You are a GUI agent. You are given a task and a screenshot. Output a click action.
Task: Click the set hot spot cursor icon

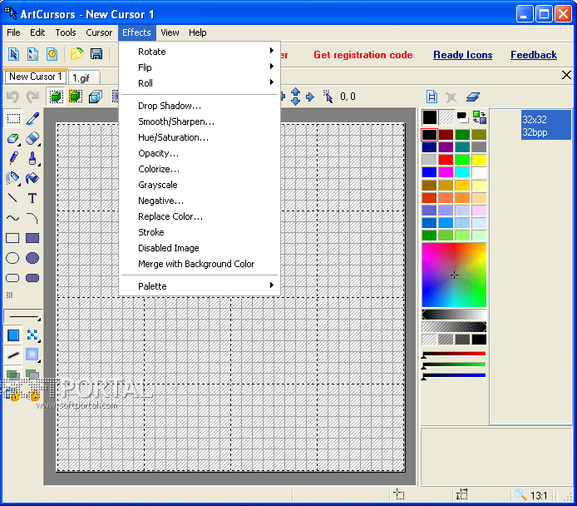click(x=328, y=97)
